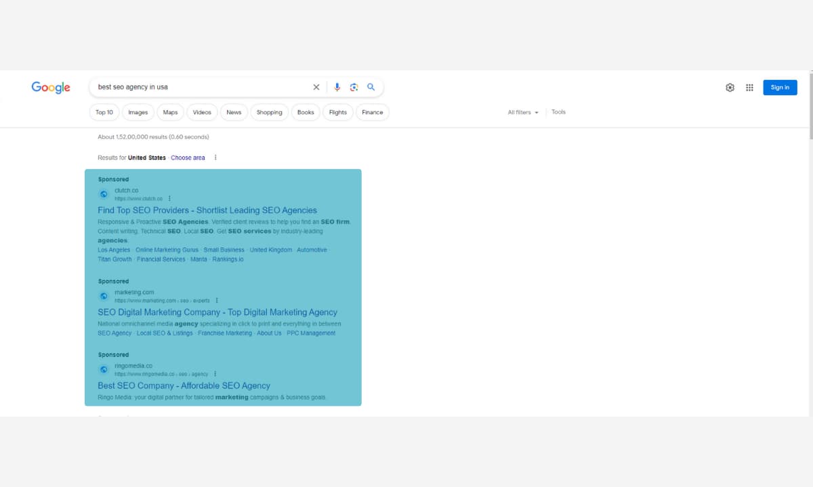Click the SEO Agency sitelink
Image resolution: width=813 pixels, height=487 pixels.
114,333
